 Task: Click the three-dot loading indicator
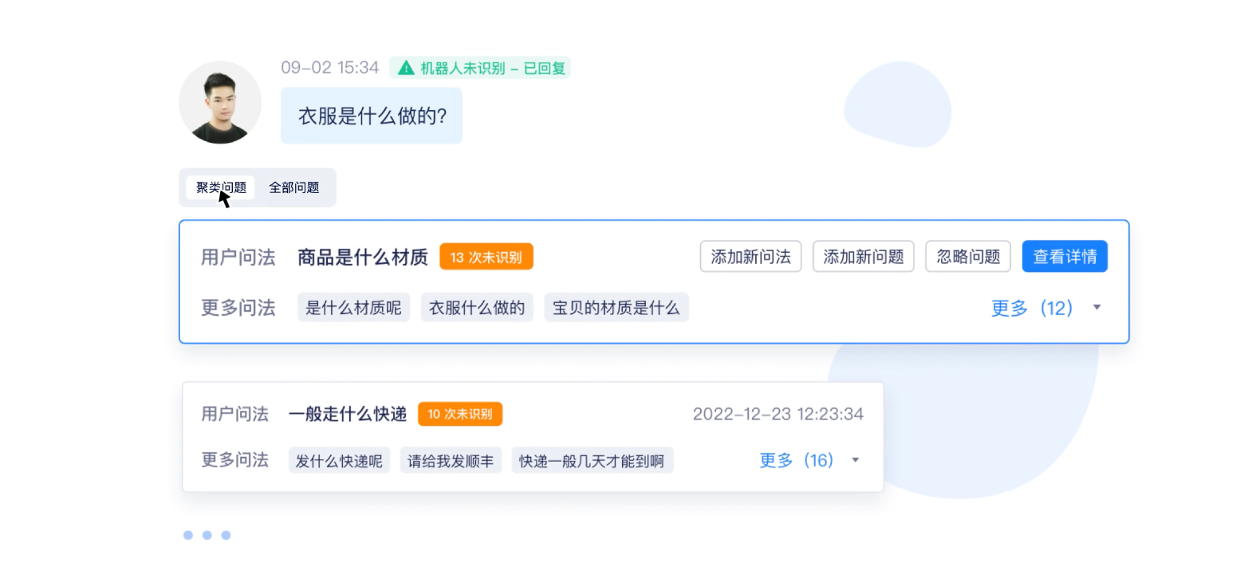207,535
